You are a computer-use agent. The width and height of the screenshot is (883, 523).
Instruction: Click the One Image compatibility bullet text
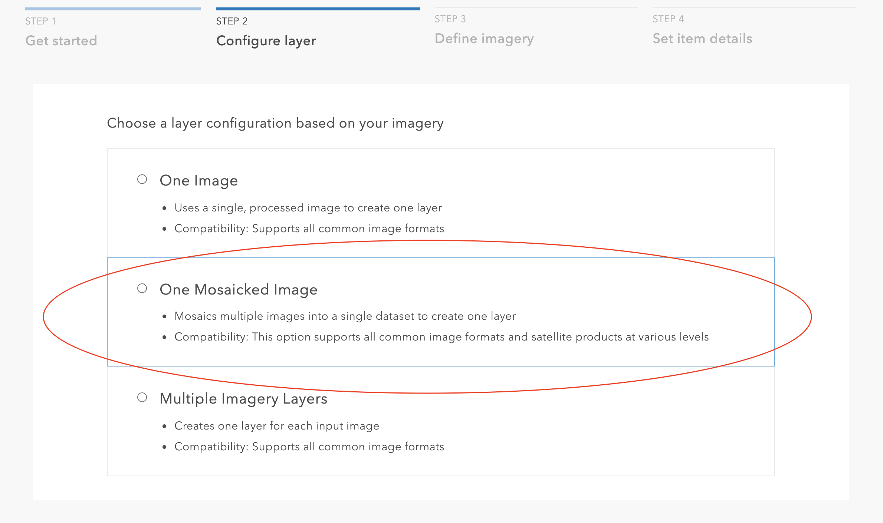(309, 228)
